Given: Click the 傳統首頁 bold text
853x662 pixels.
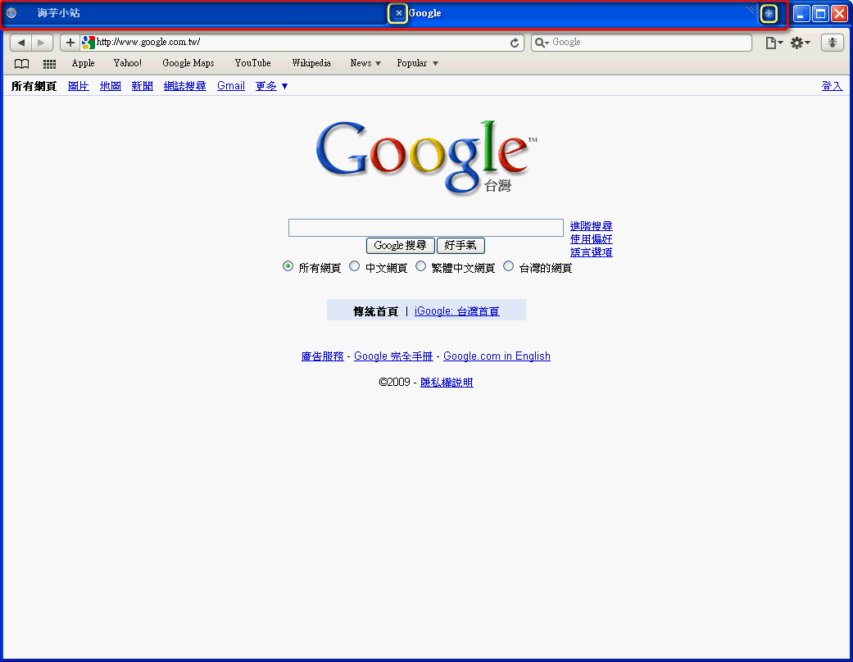Looking at the screenshot, I should [376, 311].
